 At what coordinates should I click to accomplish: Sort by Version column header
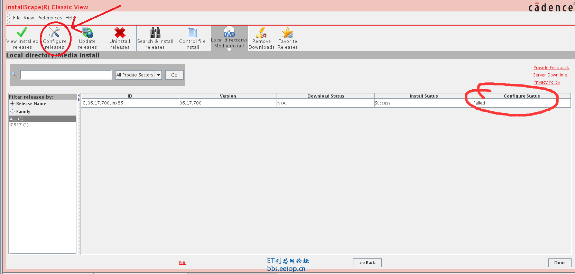pyautogui.click(x=228, y=96)
